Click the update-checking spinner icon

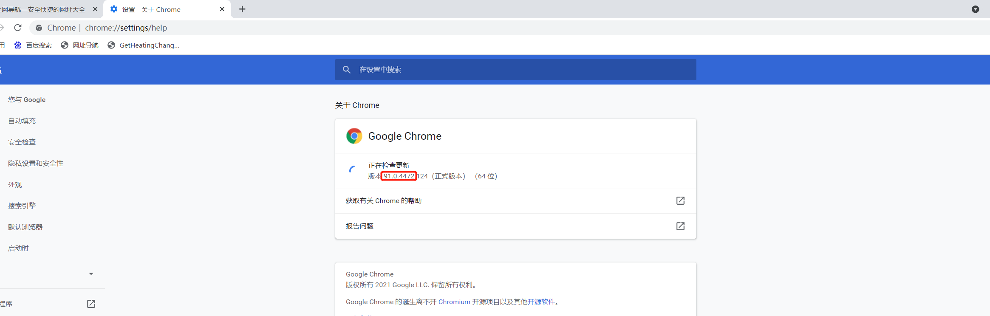pos(352,170)
